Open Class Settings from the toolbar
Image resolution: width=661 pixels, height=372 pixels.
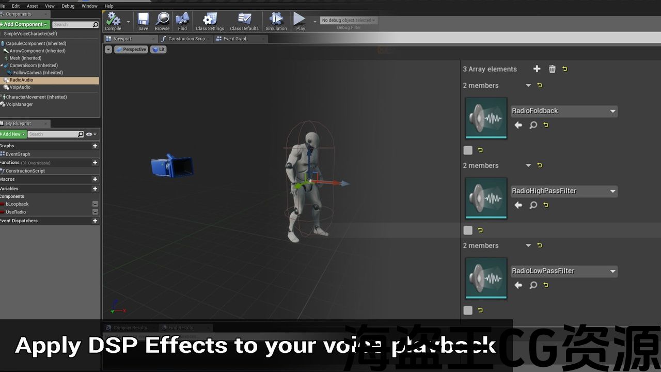209,20
